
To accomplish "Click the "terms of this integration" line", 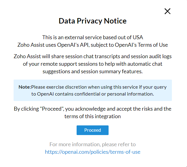I will (93, 116).
